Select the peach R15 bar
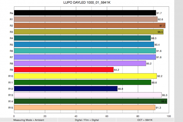Viewport: 183px width, 122px height. coord(84,107)
